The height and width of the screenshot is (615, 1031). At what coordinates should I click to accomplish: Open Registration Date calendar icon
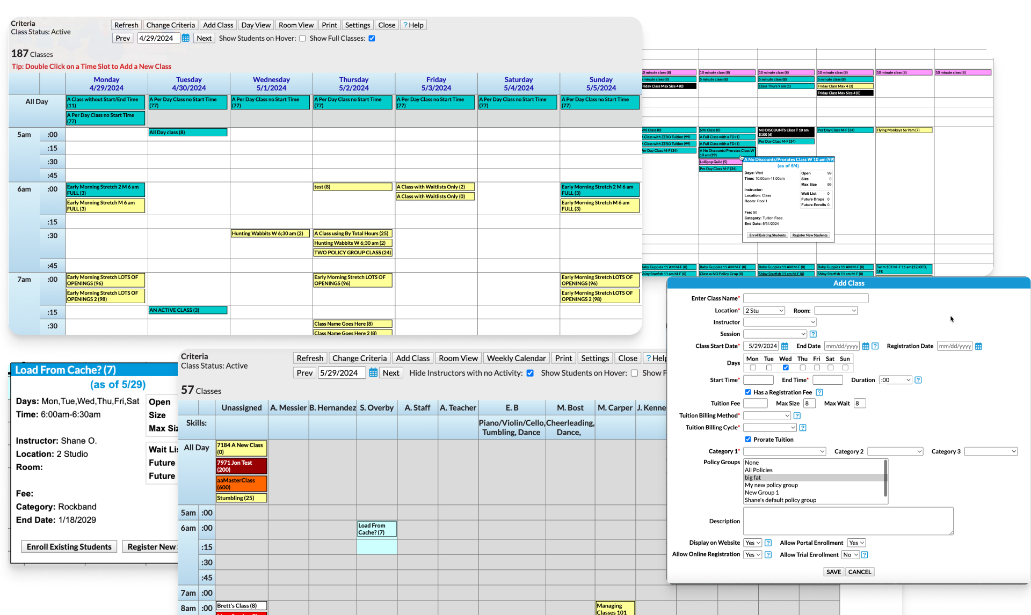(978, 346)
